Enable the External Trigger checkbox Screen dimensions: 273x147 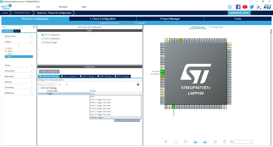(42, 43)
